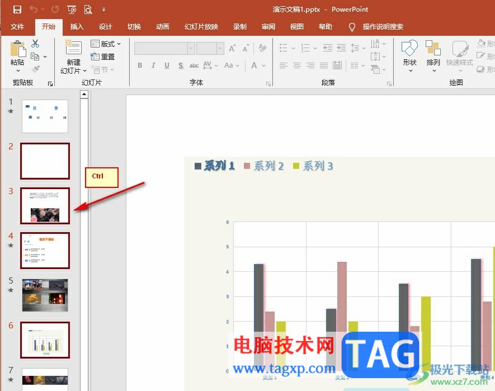Expand the 新建幻灯片 dropdown arrow
Image resolution: width=495 pixels, height=391 pixels.
tap(84, 70)
